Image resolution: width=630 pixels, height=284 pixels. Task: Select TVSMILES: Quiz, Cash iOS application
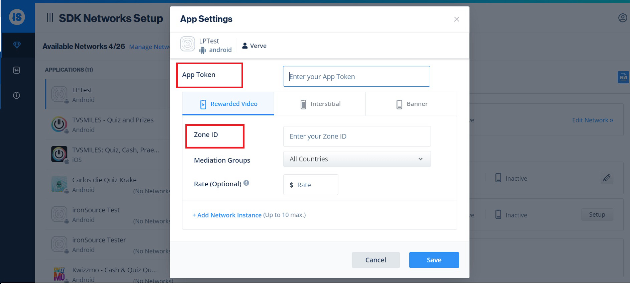click(108, 154)
